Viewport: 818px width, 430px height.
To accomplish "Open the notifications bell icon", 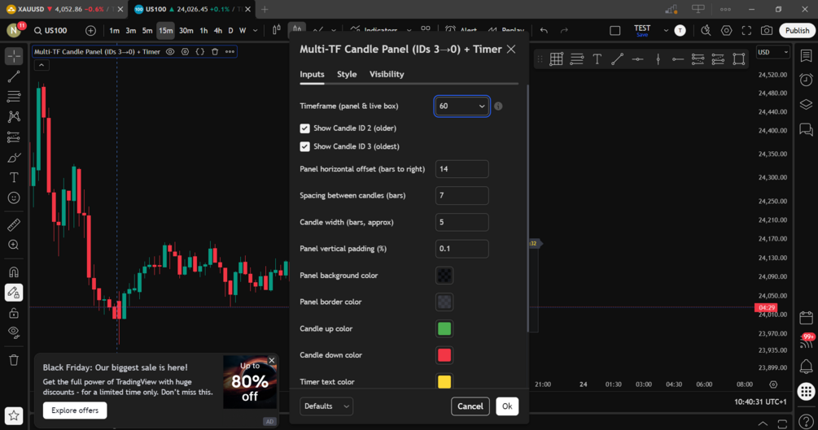I will (806, 366).
